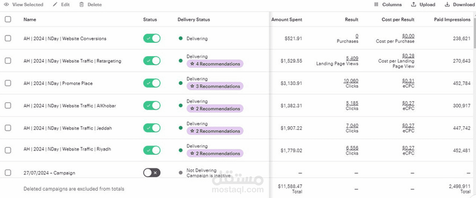Screen dimensions: 476x198
Task: Click the 5,409 Landing Page Views result
Action: [352, 58]
